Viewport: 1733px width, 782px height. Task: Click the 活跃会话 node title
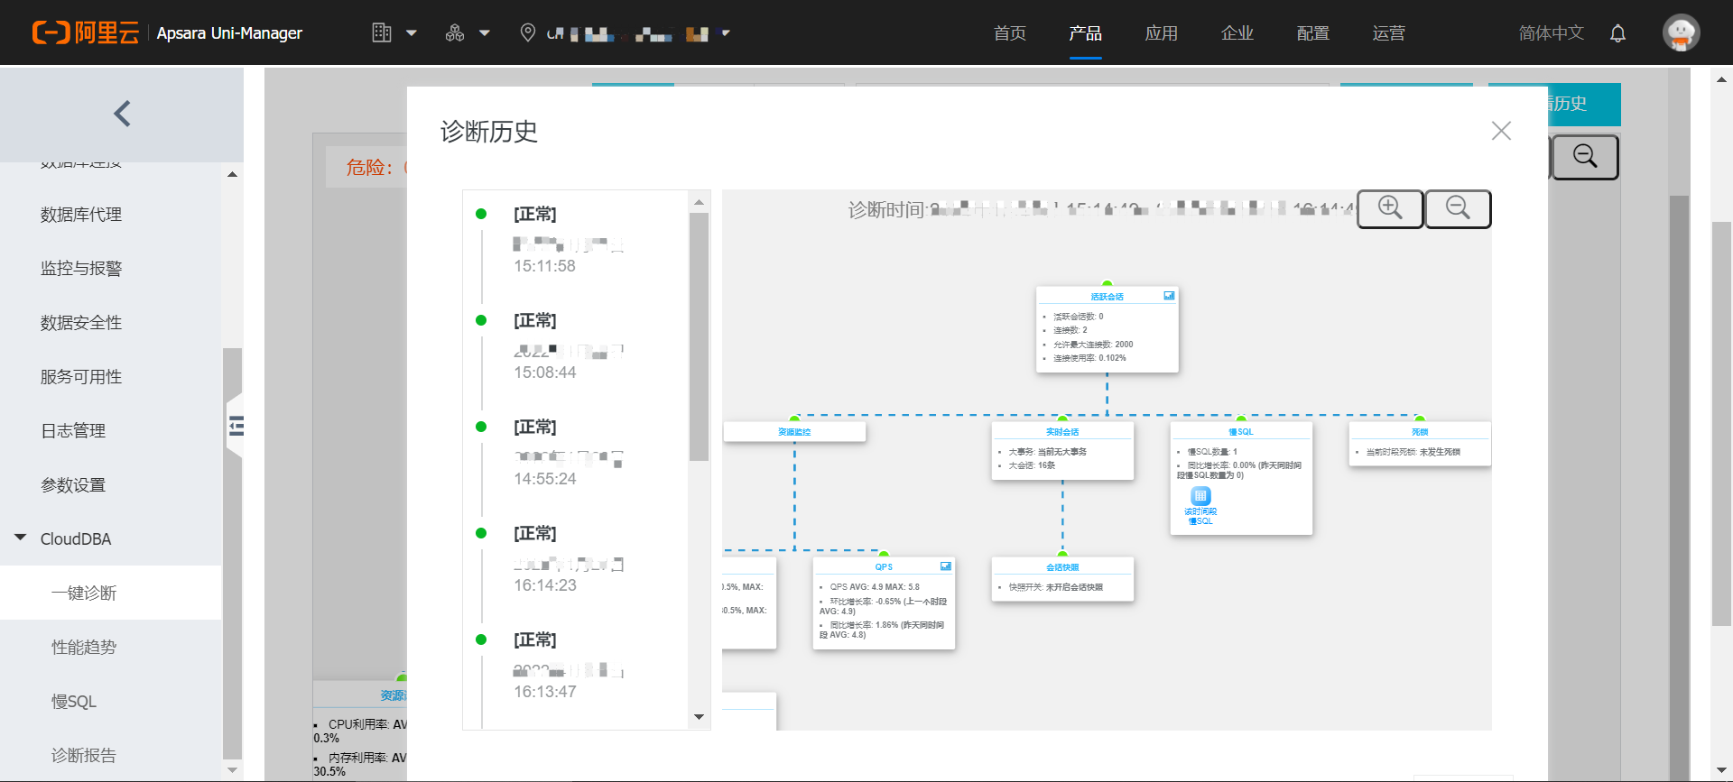click(x=1107, y=297)
